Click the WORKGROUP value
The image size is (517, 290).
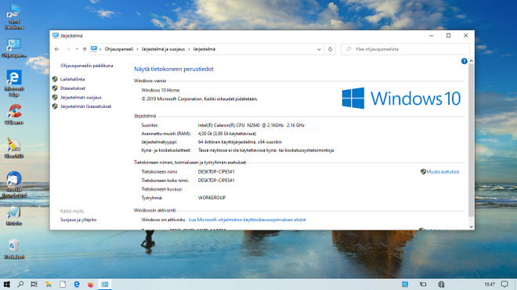(211, 198)
